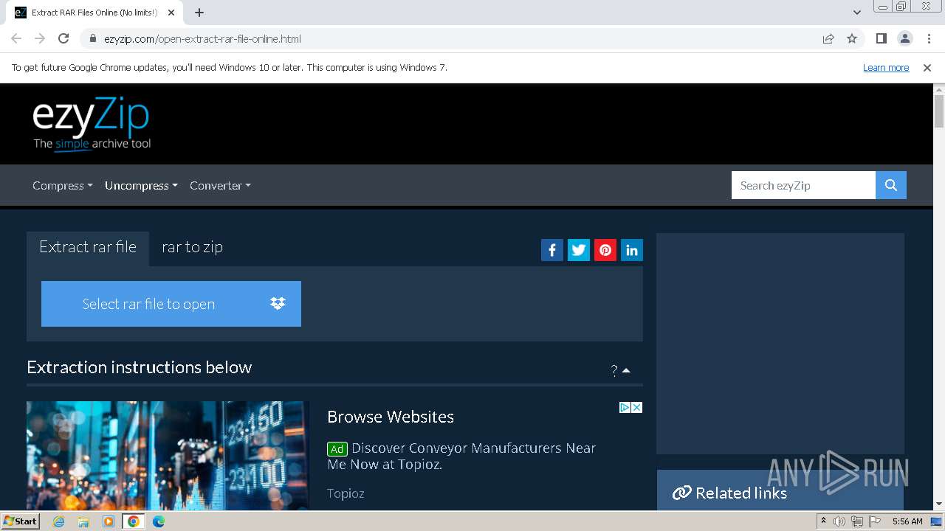Open Windows Explorer folder in taskbar
The image size is (945, 531).
tap(83, 521)
